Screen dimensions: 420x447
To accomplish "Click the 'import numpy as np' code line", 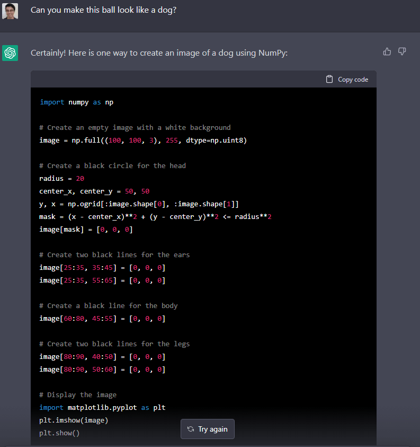I will click(76, 102).
